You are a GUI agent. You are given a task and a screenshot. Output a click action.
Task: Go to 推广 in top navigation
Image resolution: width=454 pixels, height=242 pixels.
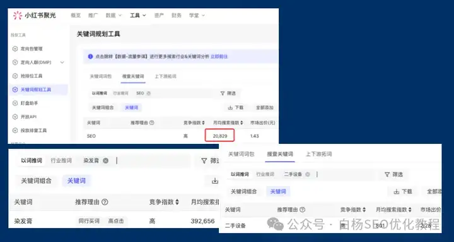pyautogui.click(x=93, y=15)
